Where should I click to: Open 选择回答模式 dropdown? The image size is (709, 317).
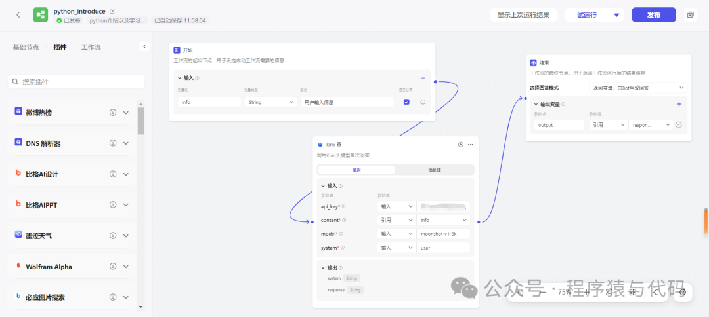(x=638, y=88)
